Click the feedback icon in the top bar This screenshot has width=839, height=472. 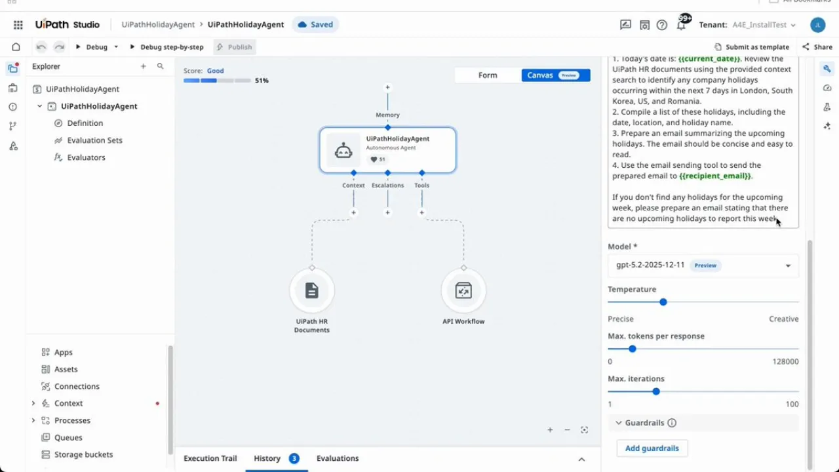click(625, 24)
